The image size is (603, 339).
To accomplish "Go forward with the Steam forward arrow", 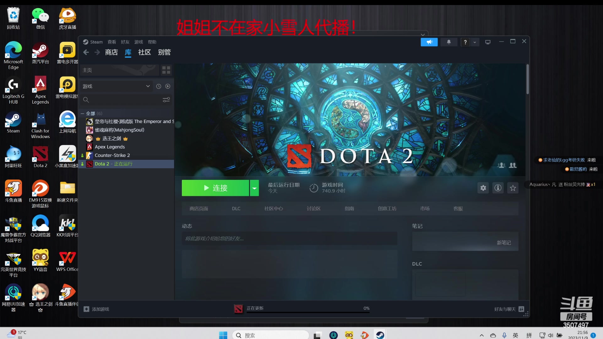I will pyautogui.click(x=97, y=52).
